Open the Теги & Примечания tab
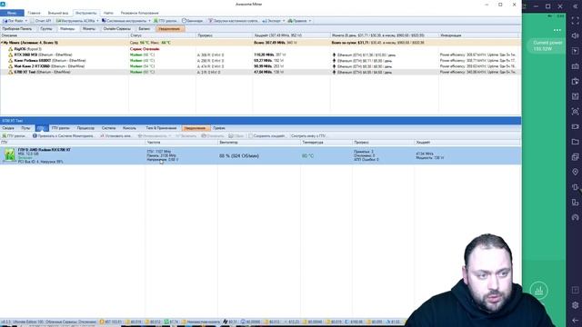582x327 pixels. tap(161, 128)
